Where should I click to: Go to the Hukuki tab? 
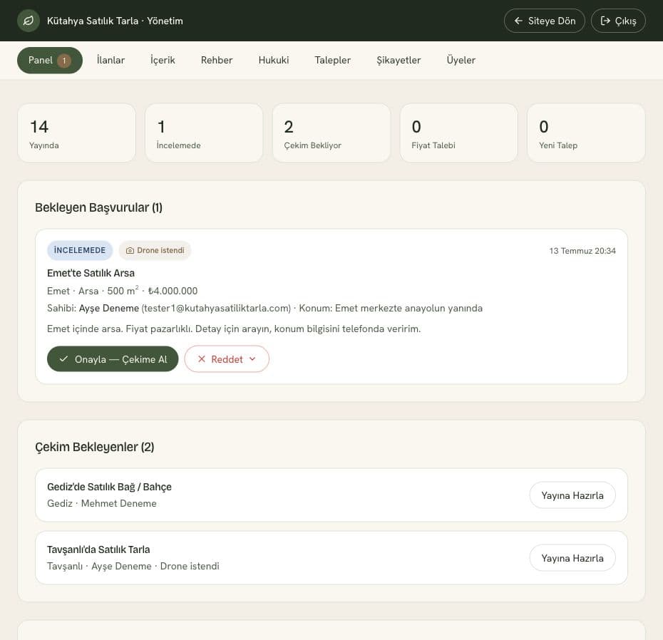point(274,61)
